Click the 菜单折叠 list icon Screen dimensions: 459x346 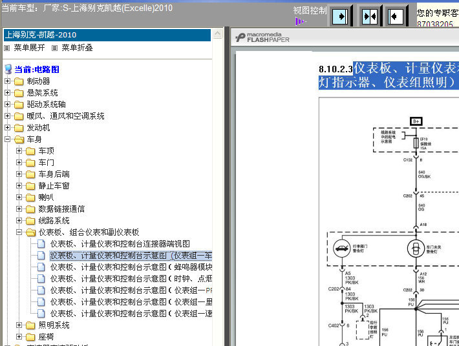[x=54, y=48]
